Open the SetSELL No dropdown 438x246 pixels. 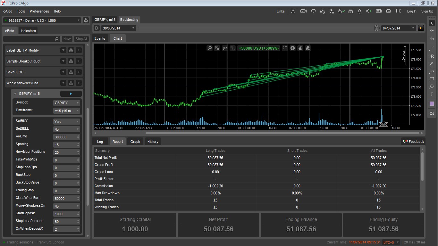coord(66,129)
